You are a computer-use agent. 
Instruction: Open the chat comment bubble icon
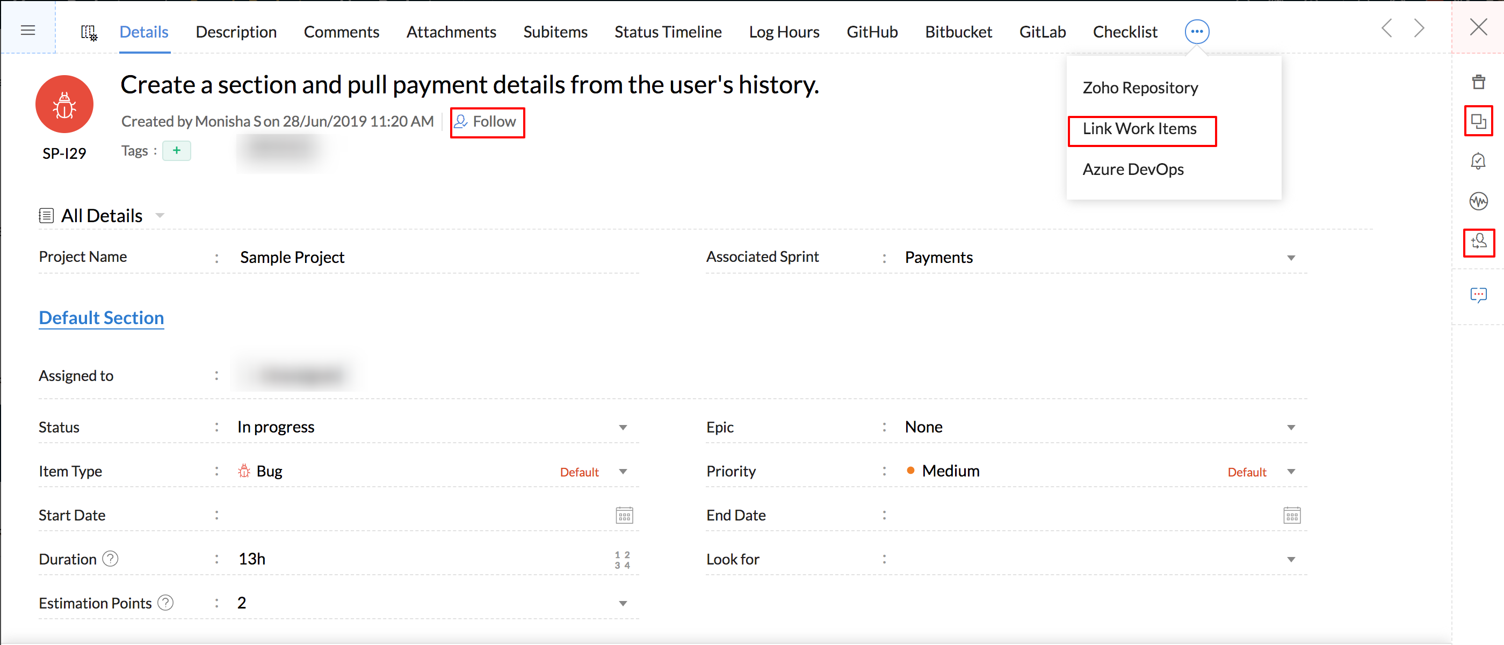coord(1478,295)
